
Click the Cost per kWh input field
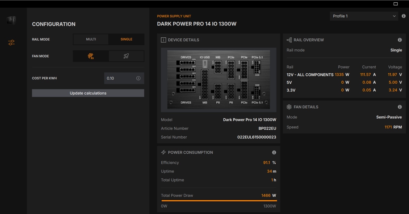click(124, 78)
